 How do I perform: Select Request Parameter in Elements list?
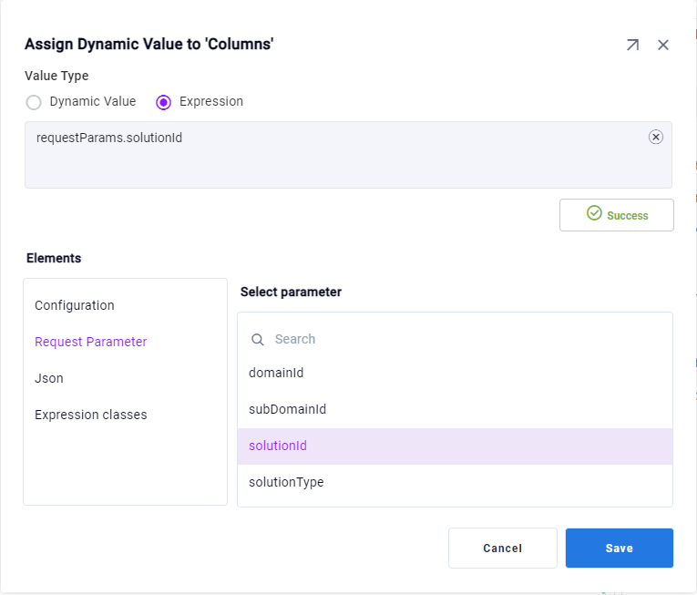(90, 342)
